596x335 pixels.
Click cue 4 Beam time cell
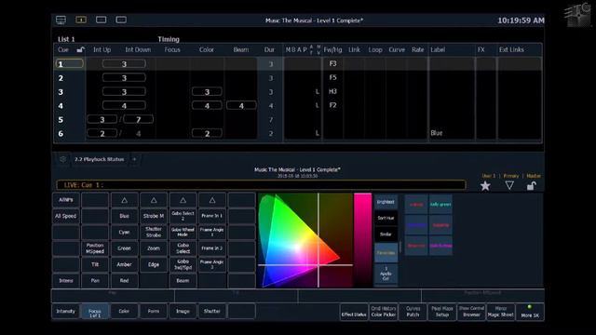pos(241,105)
